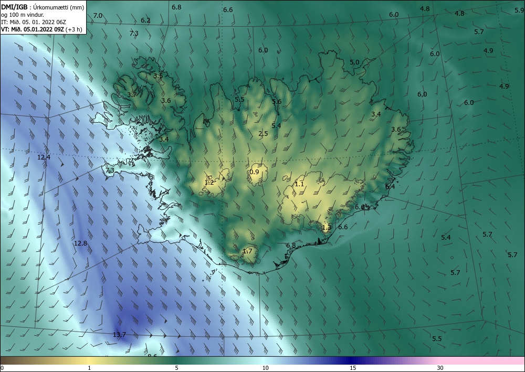Select the 3.5 value label
Image resolution: width=525 pixels, height=372 pixels.
[158, 76]
